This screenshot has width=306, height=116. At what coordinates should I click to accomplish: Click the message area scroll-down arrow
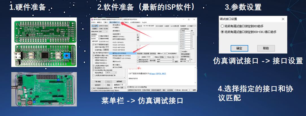pyautogui.click(x=195, y=82)
